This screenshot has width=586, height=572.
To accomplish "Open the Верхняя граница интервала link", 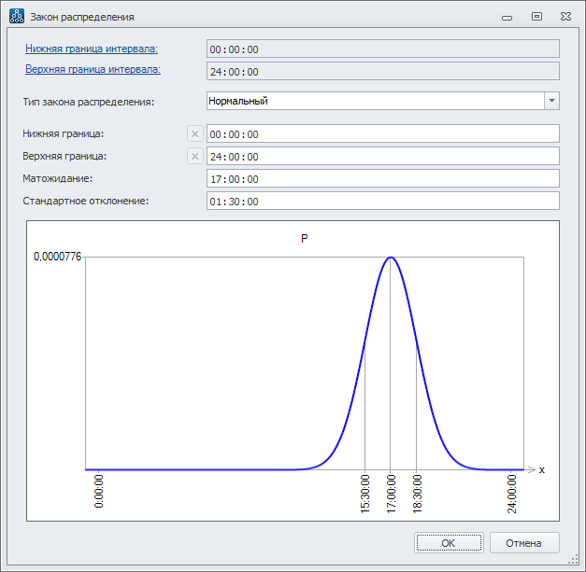I will point(93,69).
